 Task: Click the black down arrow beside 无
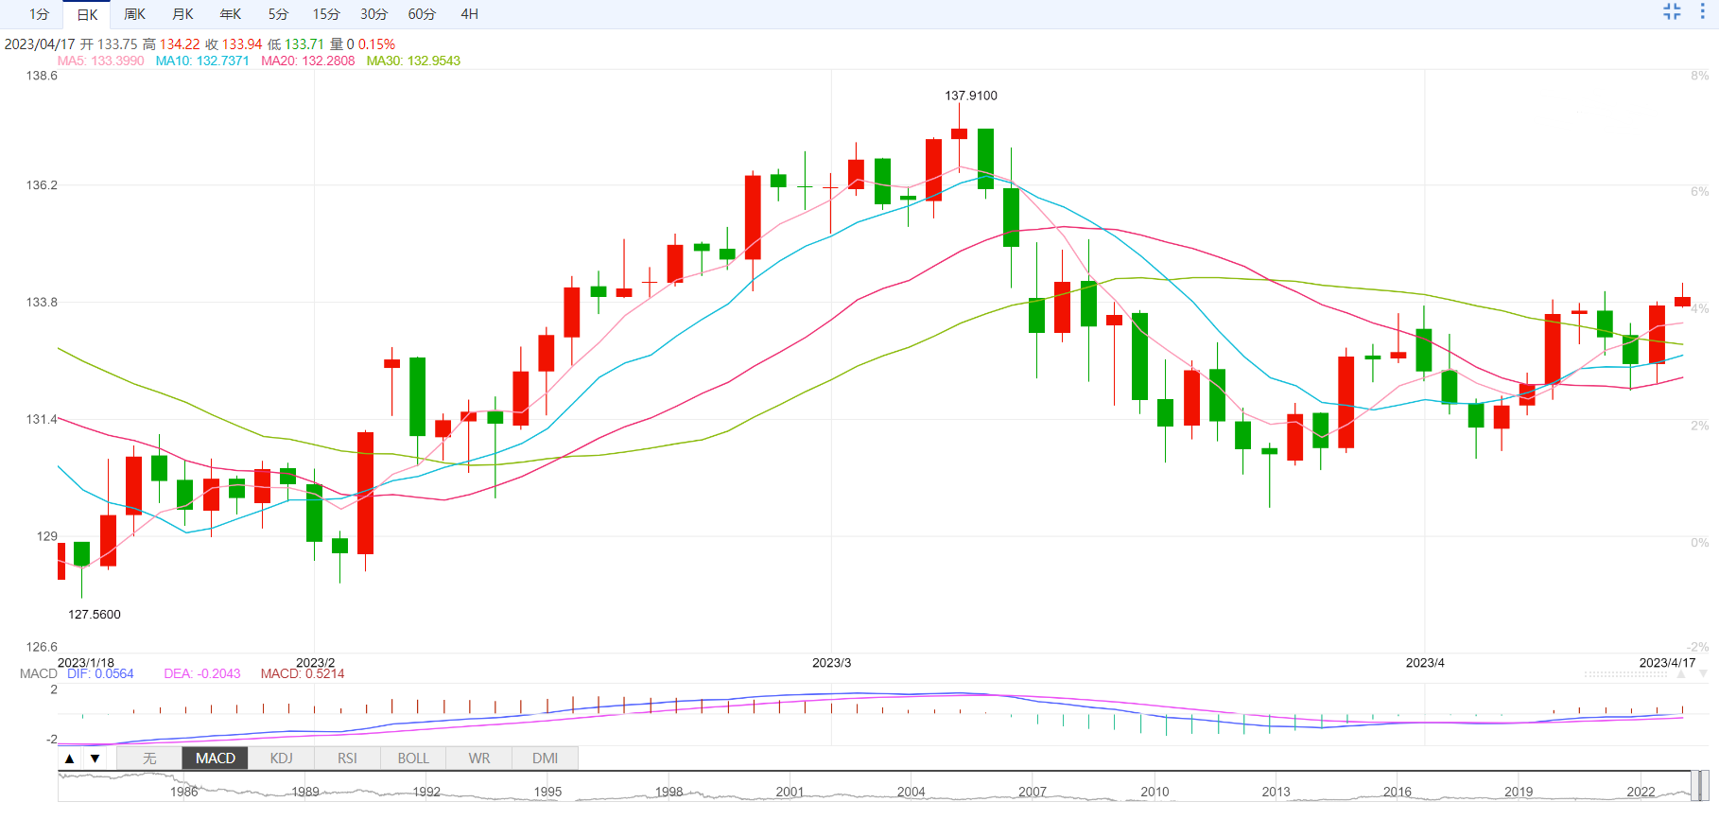pyautogui.click(x=95, y=759)
